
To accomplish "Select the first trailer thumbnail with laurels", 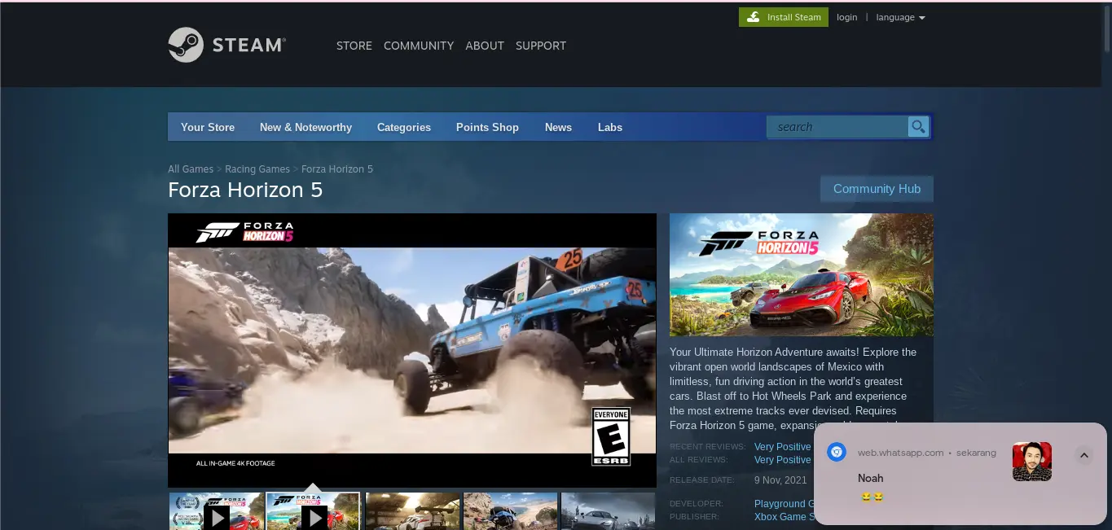I will point(216,511).
